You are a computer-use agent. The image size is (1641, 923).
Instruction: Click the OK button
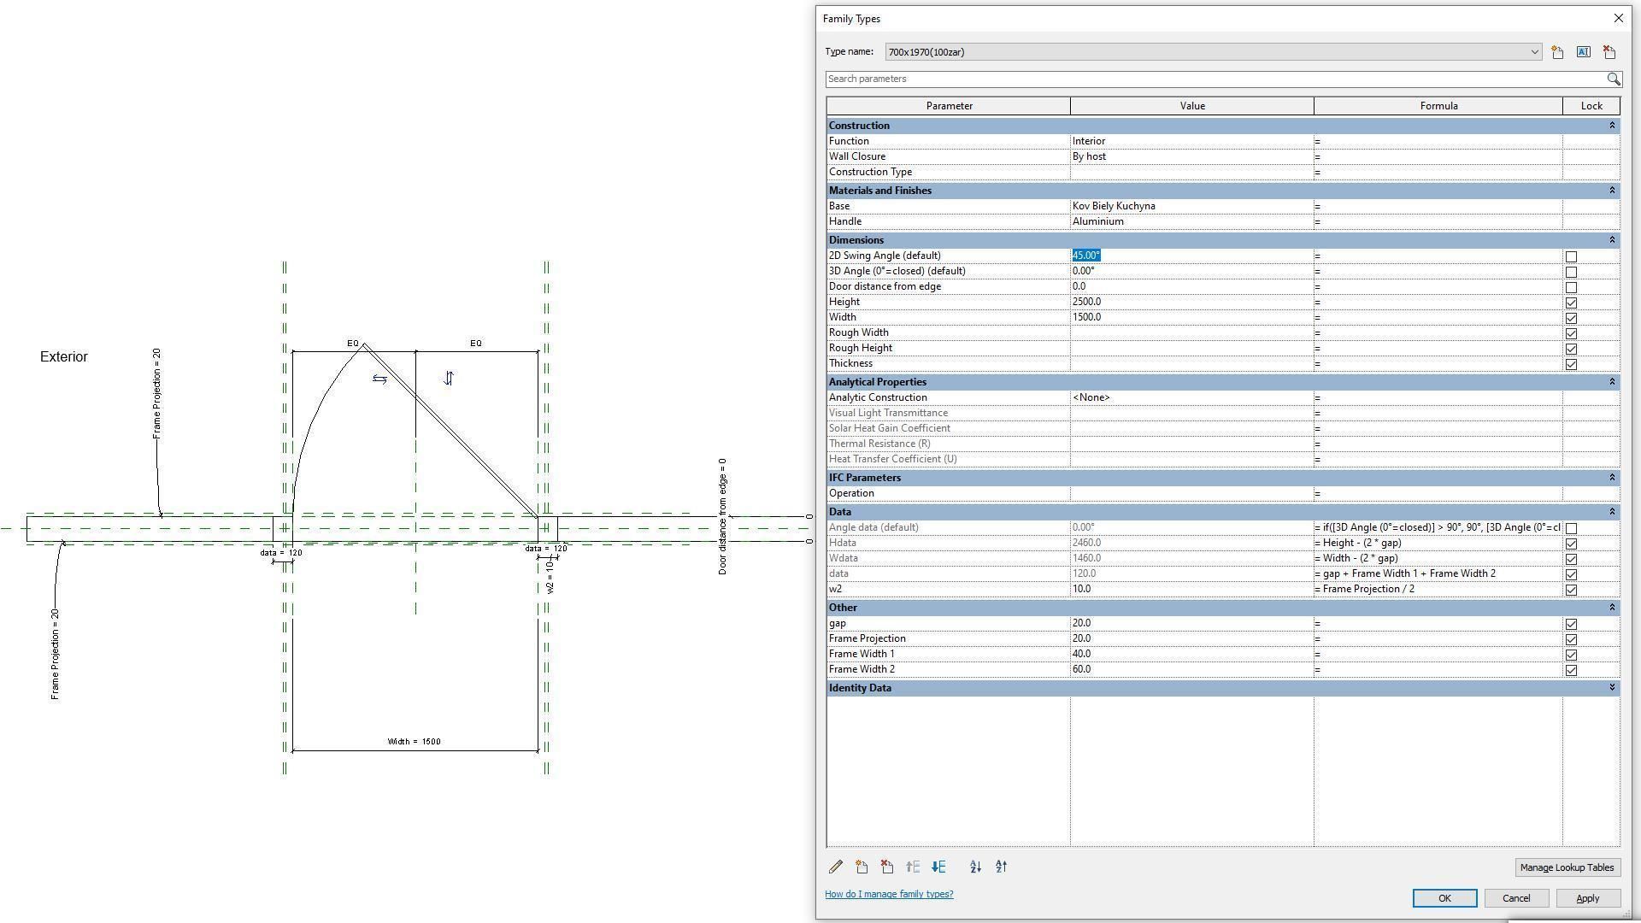pos(1444,898)
